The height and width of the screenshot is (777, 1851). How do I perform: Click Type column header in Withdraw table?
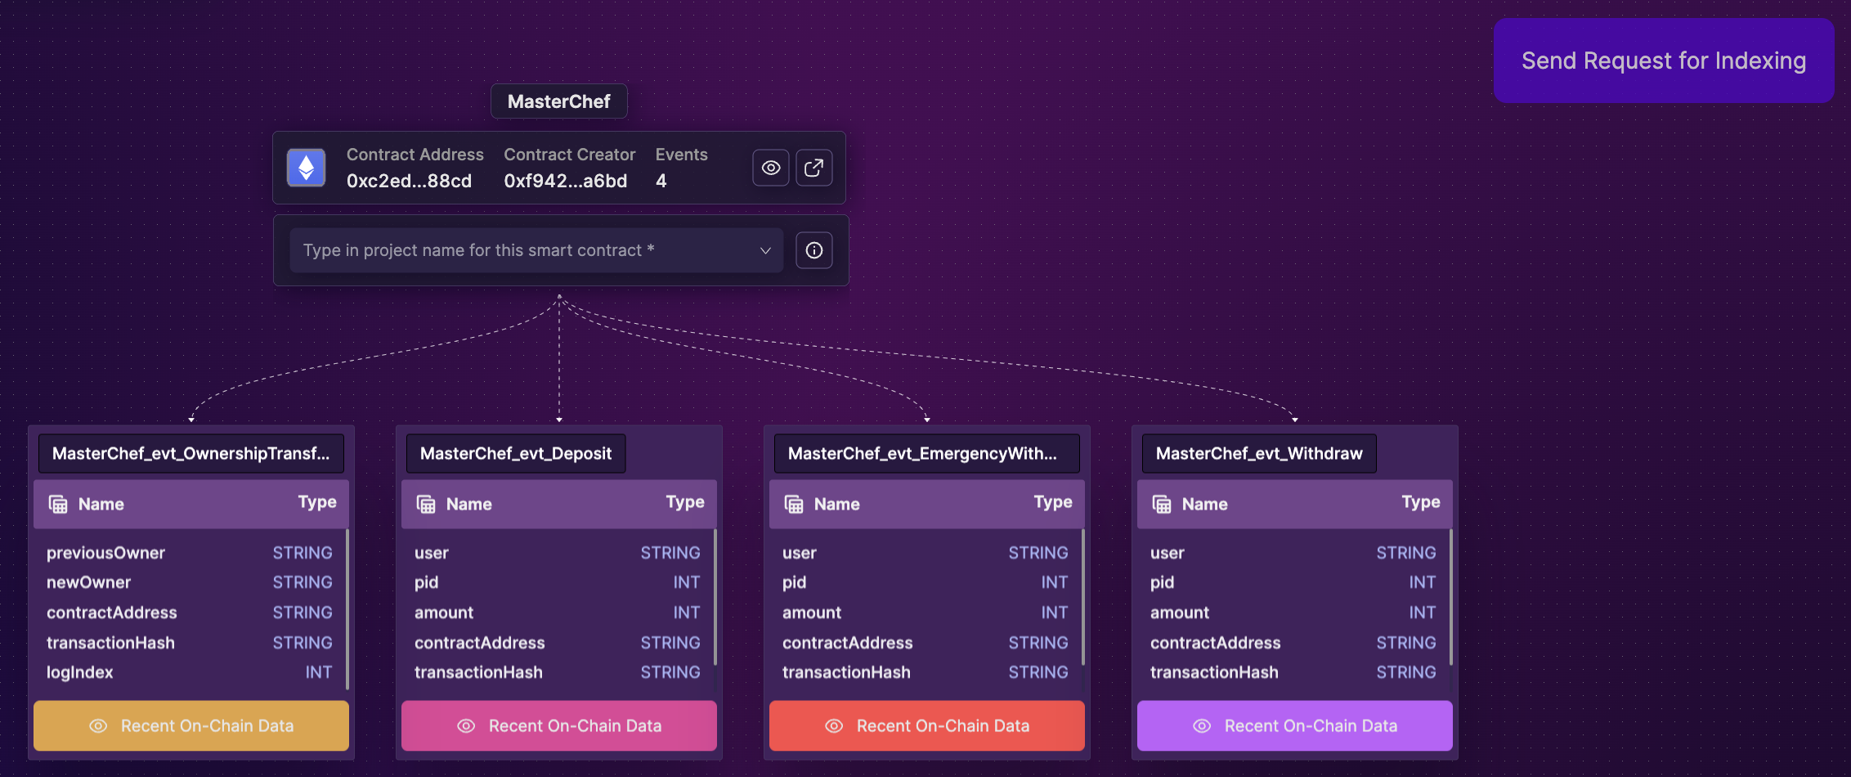tap(1421, 502)
